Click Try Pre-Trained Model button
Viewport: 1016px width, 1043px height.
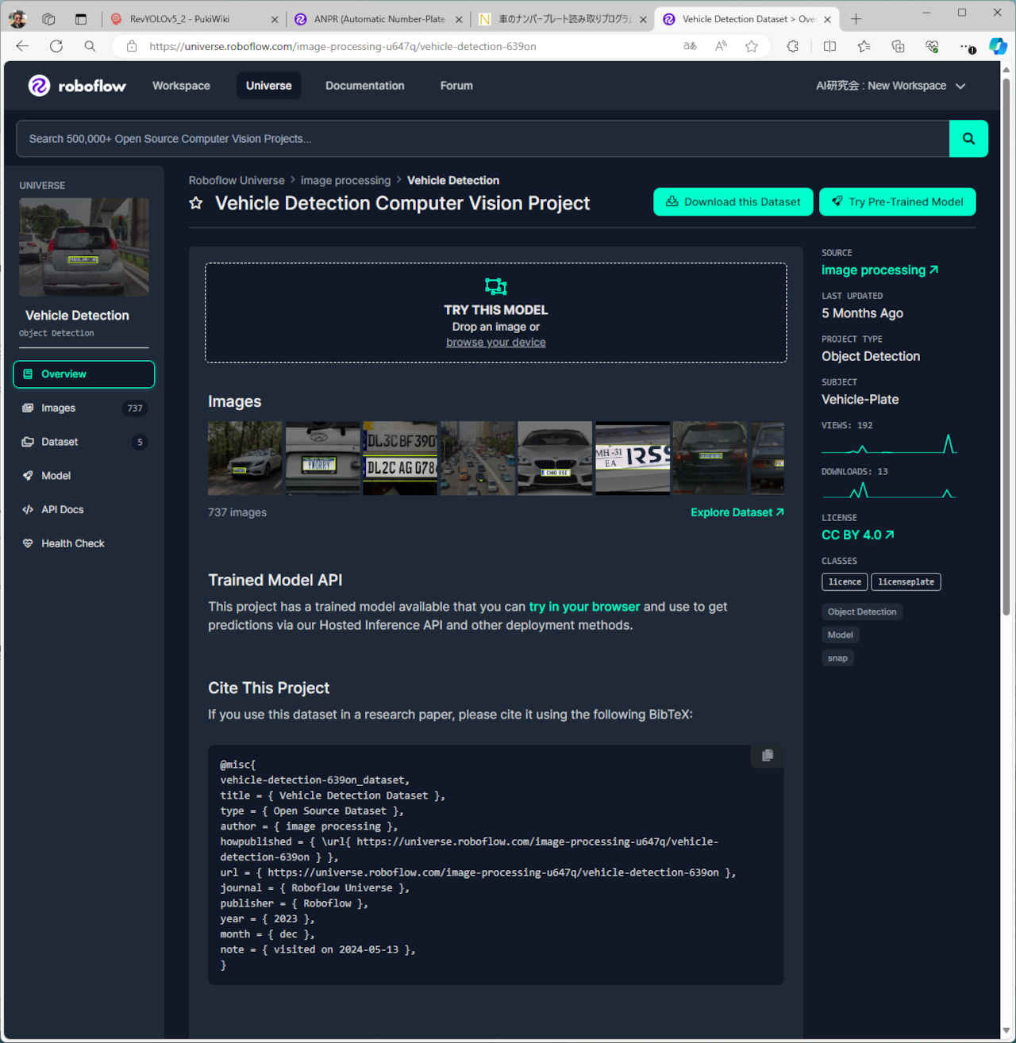pos(897,202)
